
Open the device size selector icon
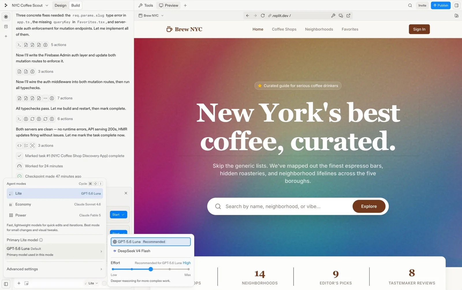coord(341,16)
